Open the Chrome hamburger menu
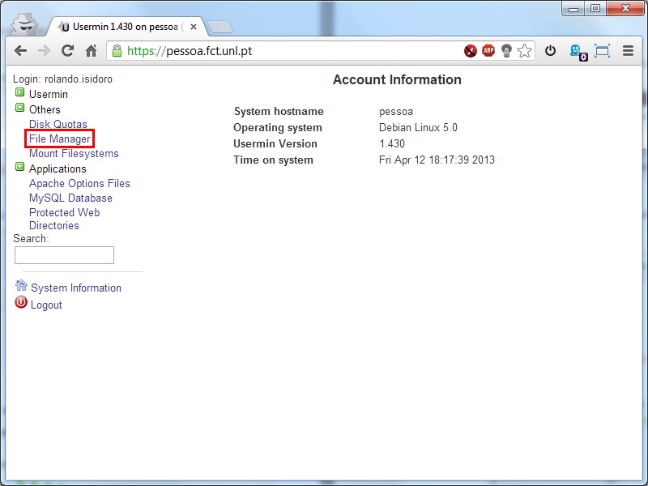Screen dimensions: 648x486 (x=628, y=50)
